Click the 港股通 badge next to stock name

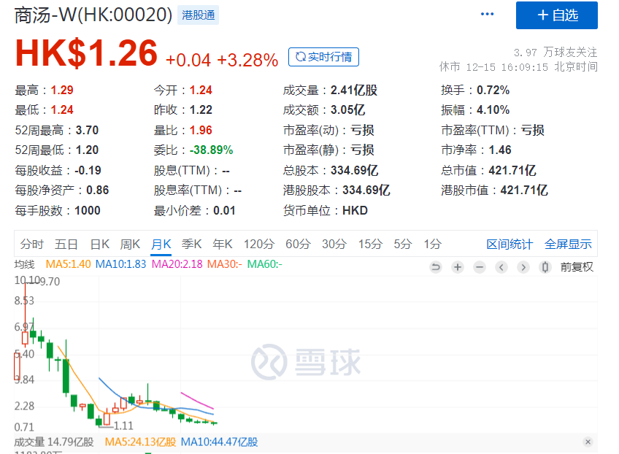197,14
